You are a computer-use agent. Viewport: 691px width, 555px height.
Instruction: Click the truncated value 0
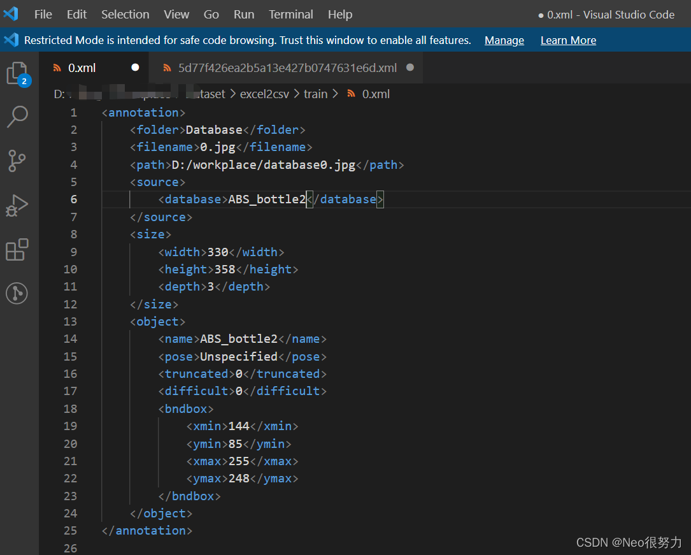[239, 374]
